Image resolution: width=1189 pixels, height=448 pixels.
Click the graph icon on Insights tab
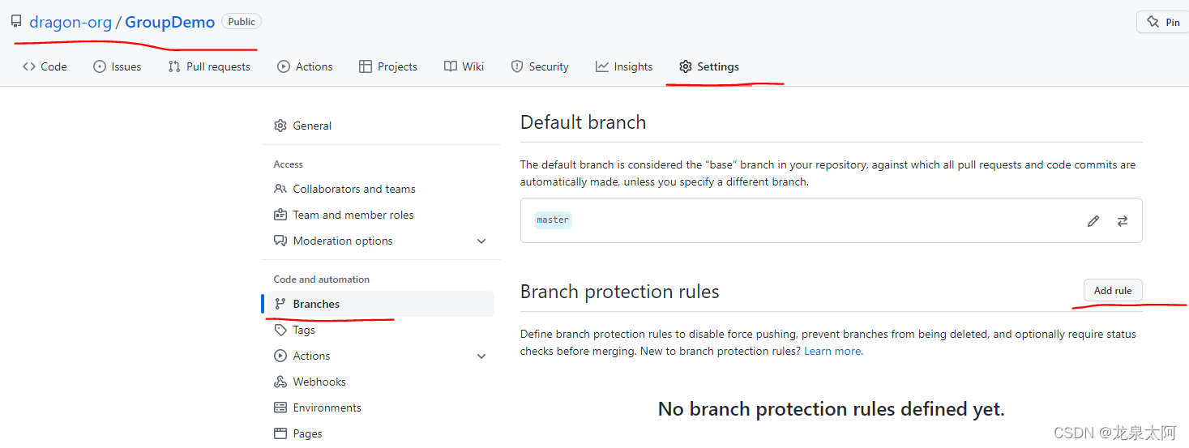click(x=602, y=66)
